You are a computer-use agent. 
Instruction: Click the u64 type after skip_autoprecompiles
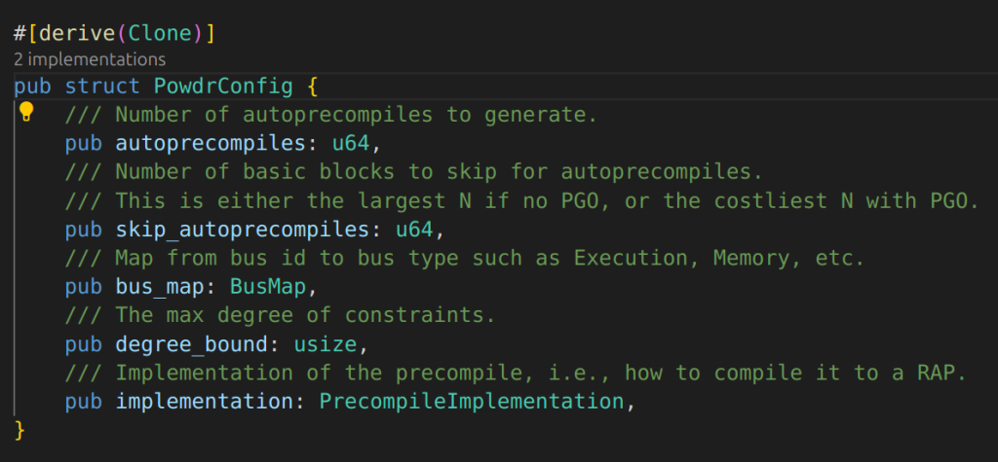pyautogui.click(x=414, y=230)
